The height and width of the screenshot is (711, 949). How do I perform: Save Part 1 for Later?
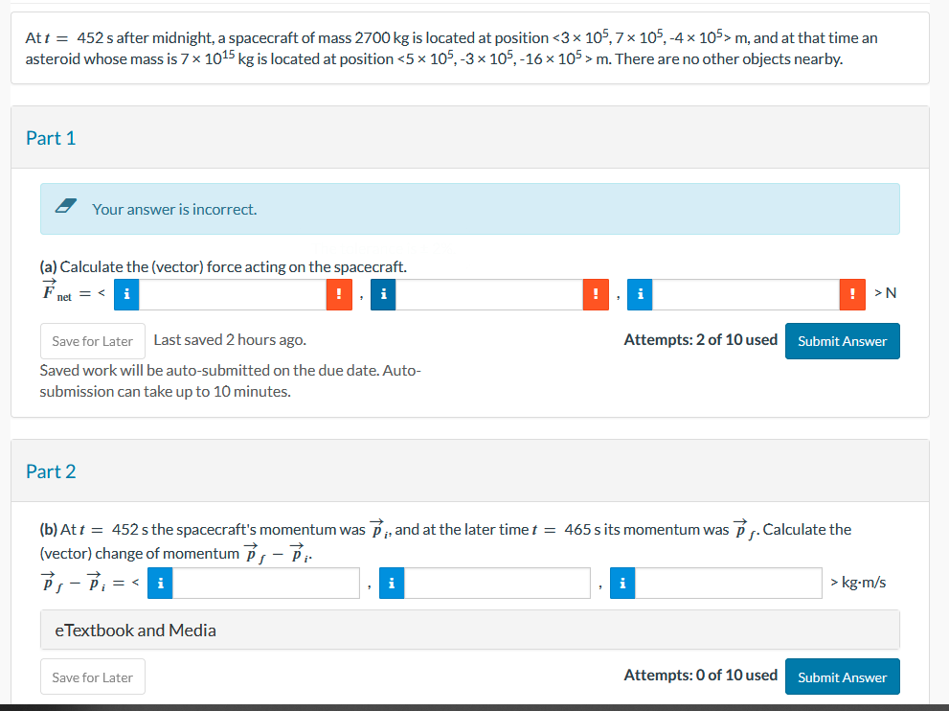[92, 340]
